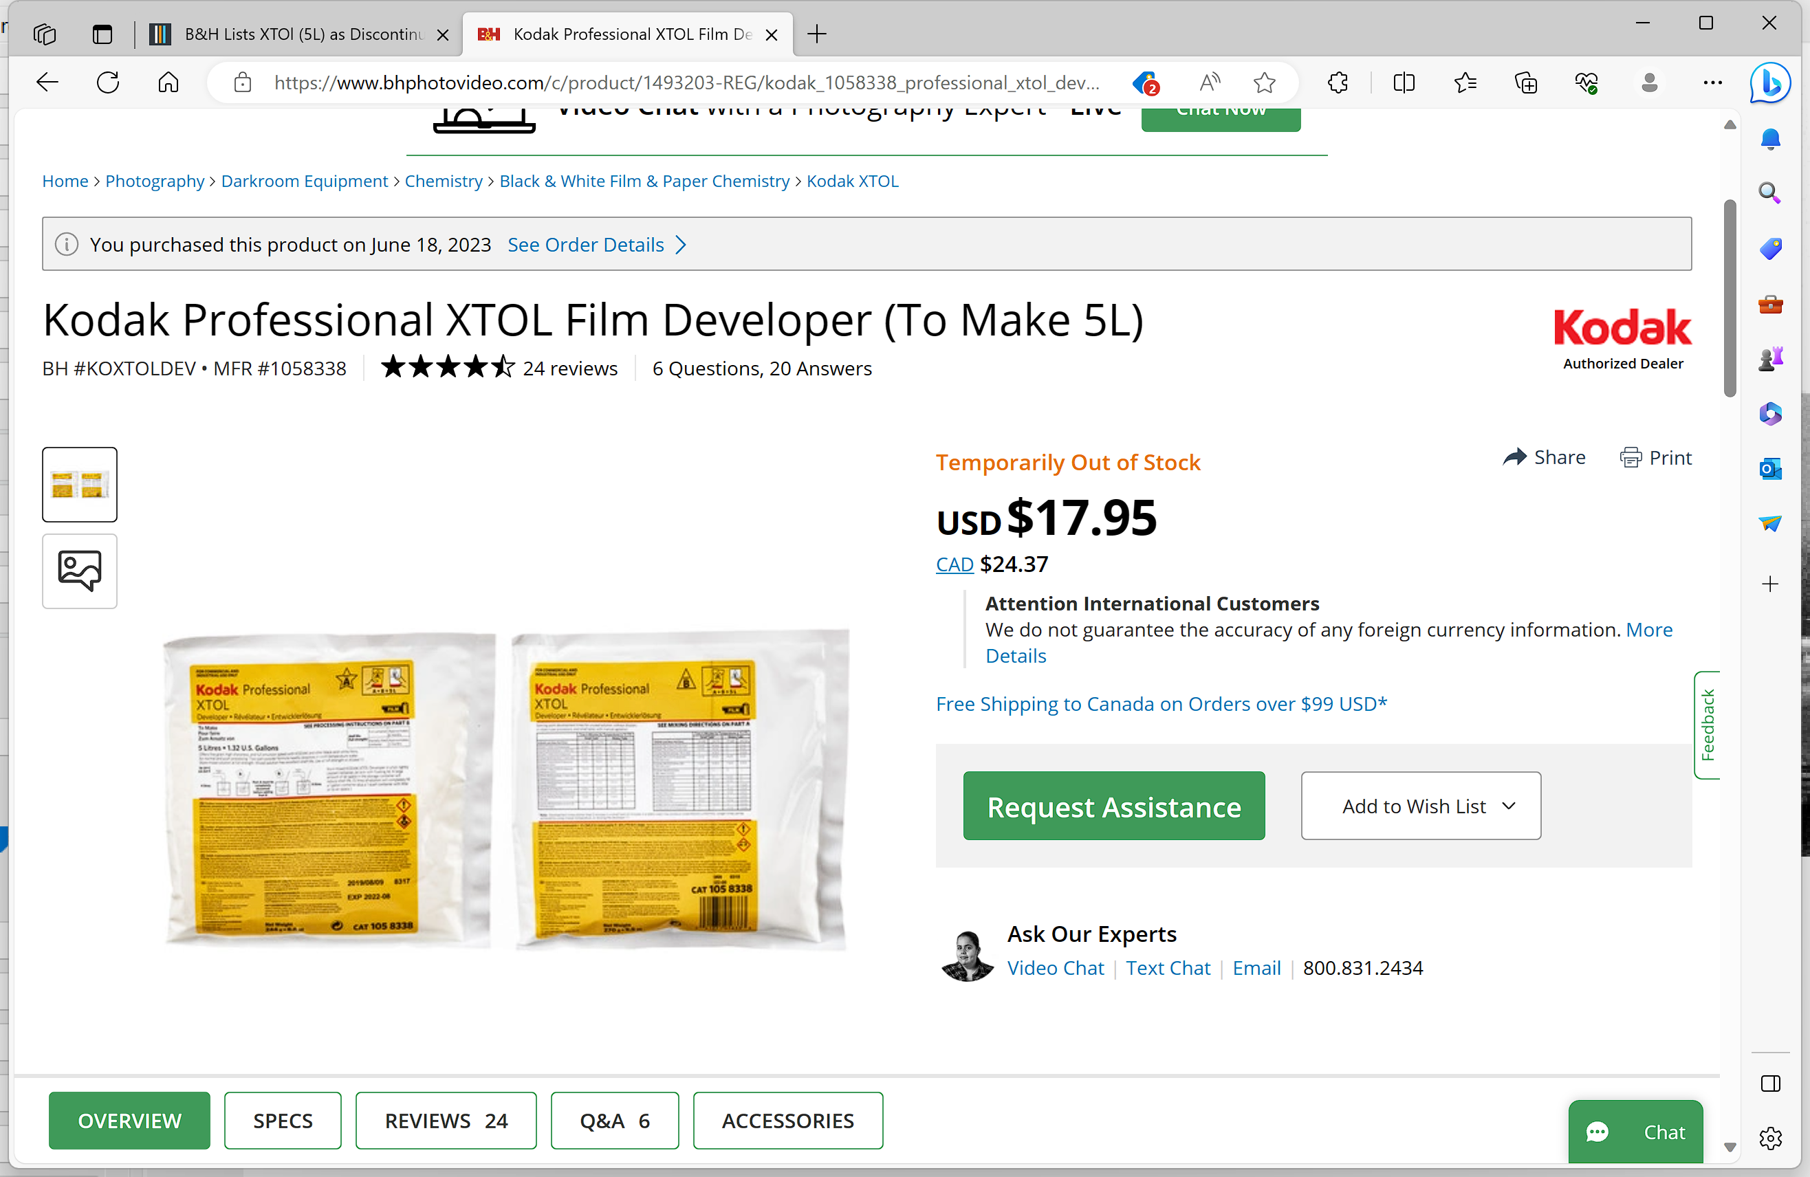Open Black & White Film & Paper Chemistry link
1810x1177 pixels.
(x=644, y=181)
